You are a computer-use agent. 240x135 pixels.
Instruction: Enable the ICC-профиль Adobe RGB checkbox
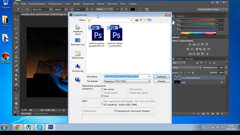tap(102, 105)
